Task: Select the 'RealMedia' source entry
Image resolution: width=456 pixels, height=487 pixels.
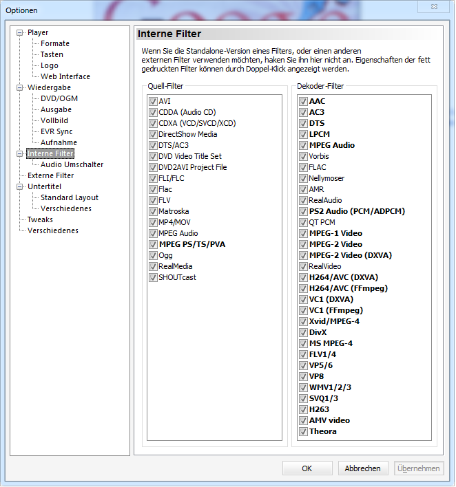Action: point(176,266)
